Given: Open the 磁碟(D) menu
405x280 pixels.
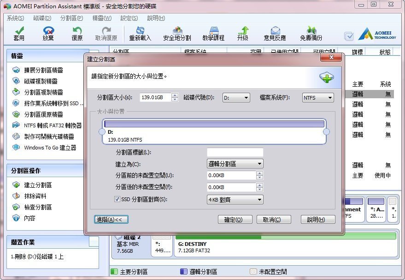Looking at the screenshot, I should [42, 18].
